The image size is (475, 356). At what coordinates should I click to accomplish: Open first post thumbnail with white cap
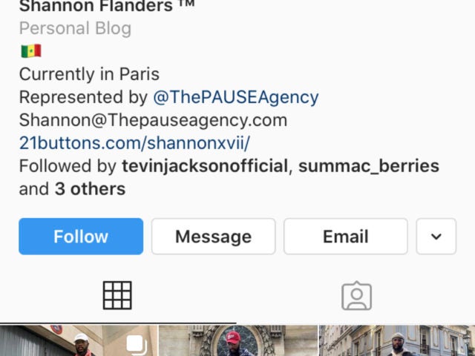pyautogui.click(x=79, y=340)
